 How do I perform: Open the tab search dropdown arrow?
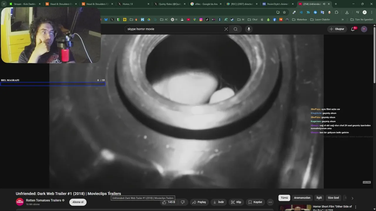click(x=4, y=4)
